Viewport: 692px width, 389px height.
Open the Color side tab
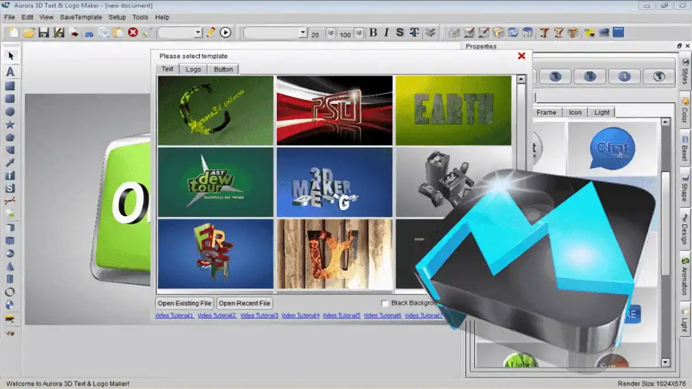(685, 109)
